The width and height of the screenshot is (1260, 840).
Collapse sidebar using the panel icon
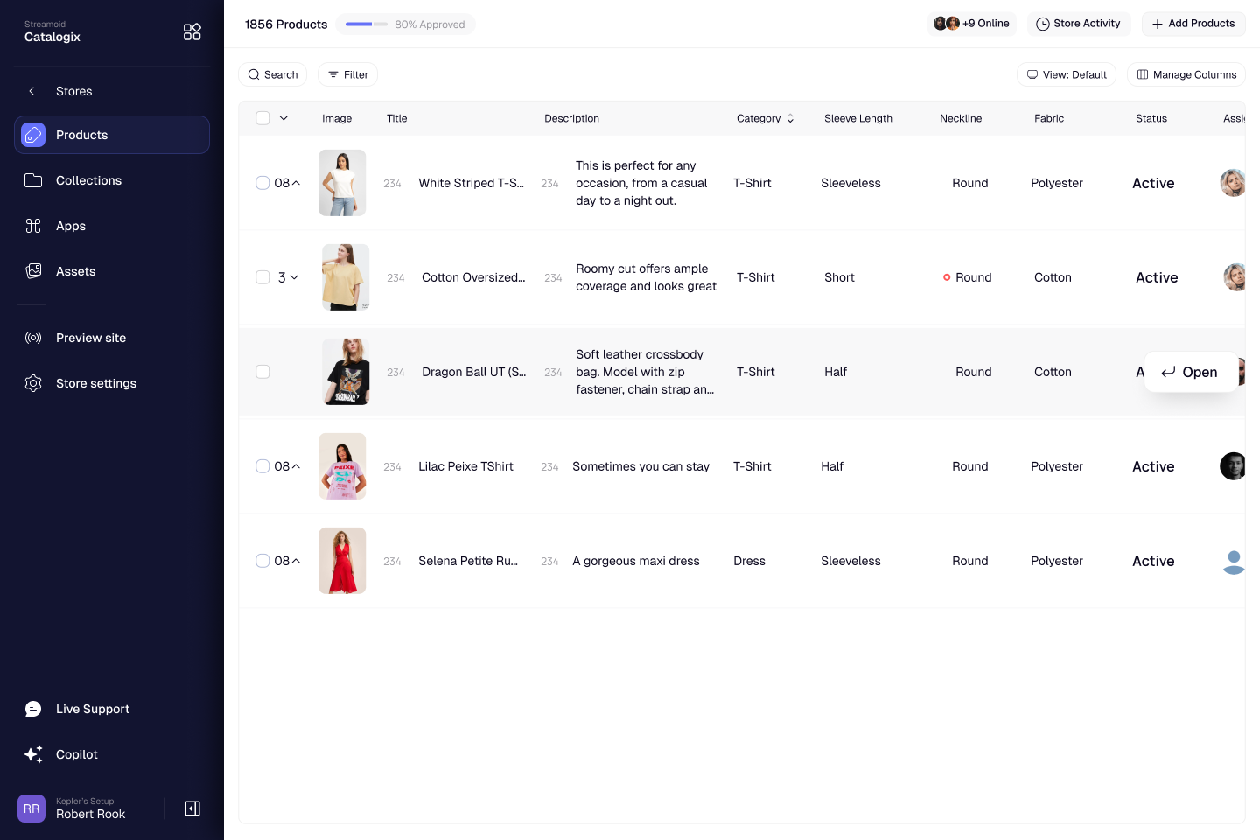coord(192,808)
